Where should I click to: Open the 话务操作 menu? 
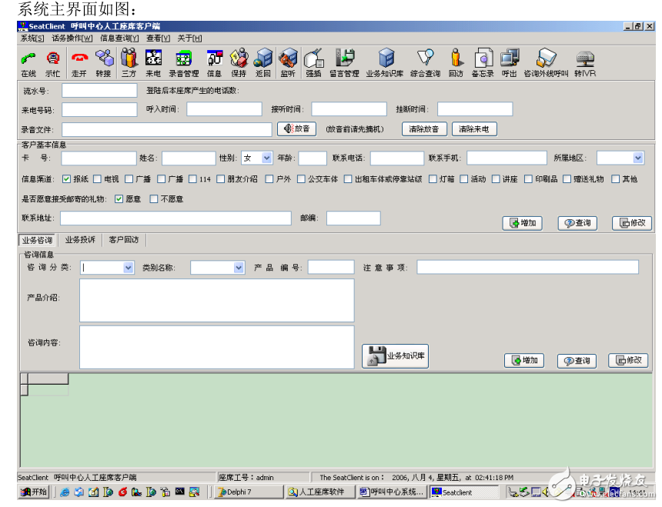point(72,38)
